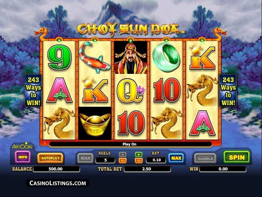
Task: Open the CasinoListings.com link
Action: coord(58,183)
